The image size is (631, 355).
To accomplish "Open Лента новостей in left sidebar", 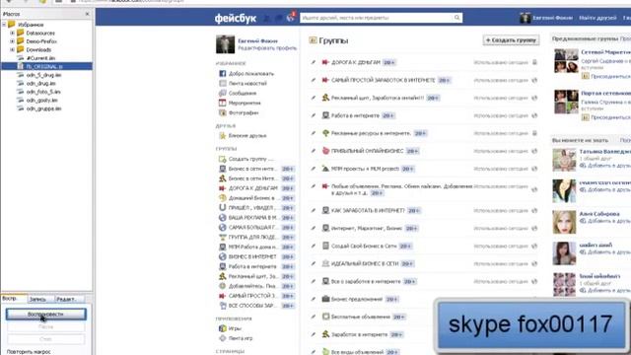I will point(247,83).
